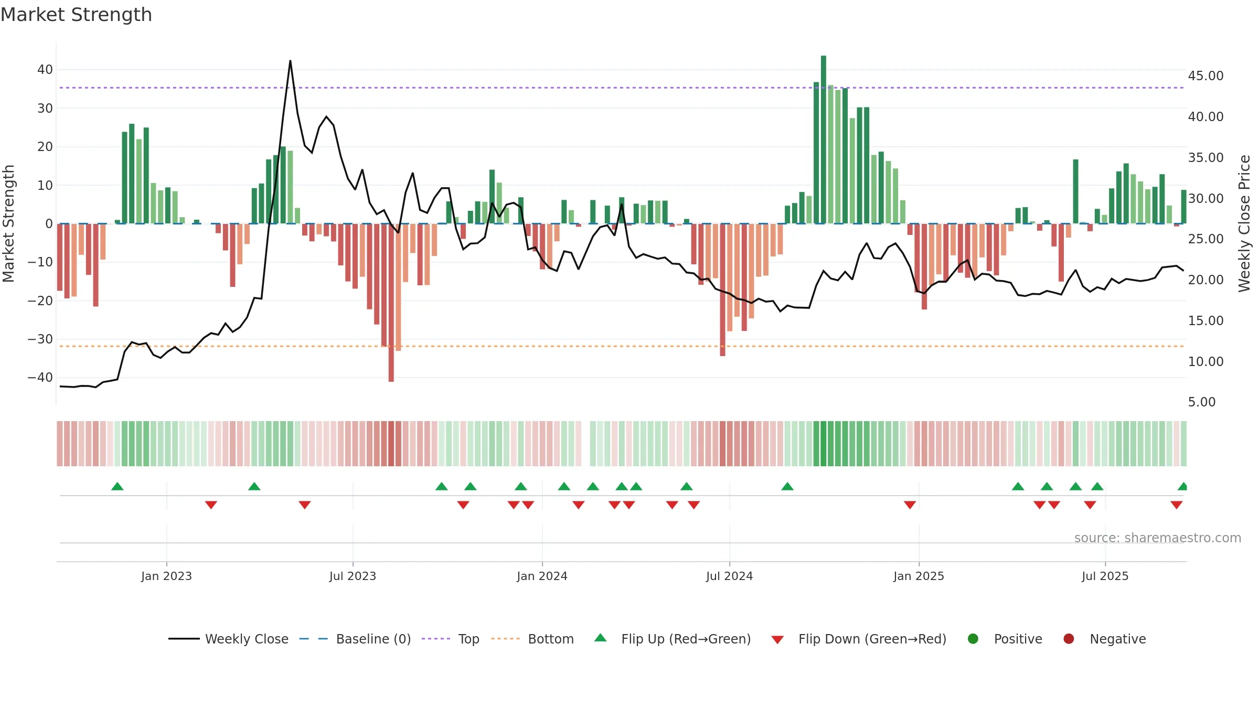This screenshot has width=1259, height=708.
Task: Click the dark red Negative circle in legend
Action: 1069,639
